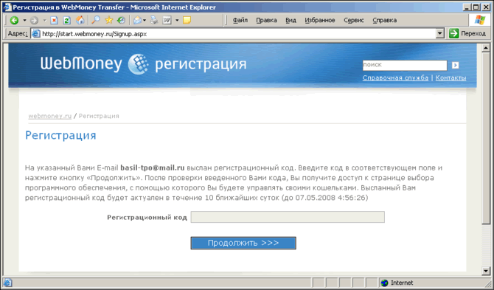This screenshot has height=290, width=494.
Task: Click the scrollbar up arrow
Action: click(x=485, y=48)
